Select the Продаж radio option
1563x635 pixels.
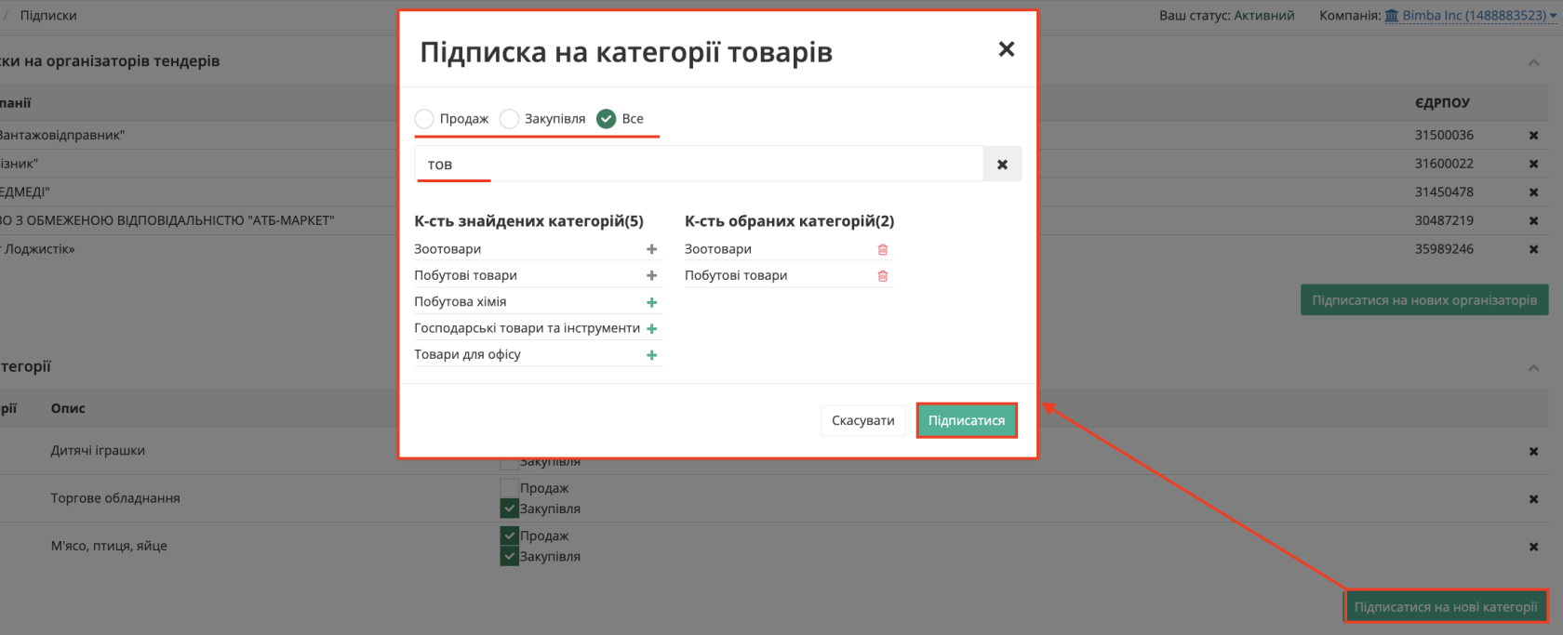pos(424,119)
